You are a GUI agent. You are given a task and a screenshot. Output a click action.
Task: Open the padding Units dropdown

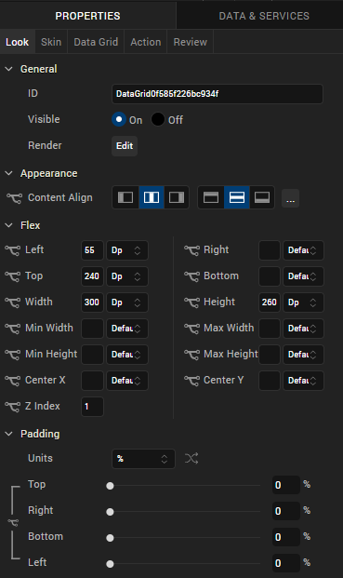pyautogui.click(x=143, y=459)
